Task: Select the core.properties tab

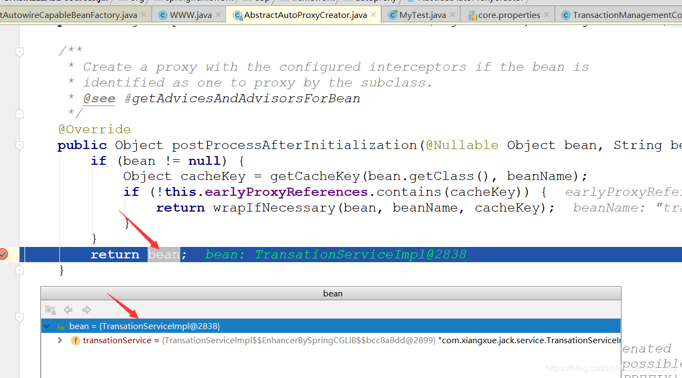Action: tap(509, 15)
